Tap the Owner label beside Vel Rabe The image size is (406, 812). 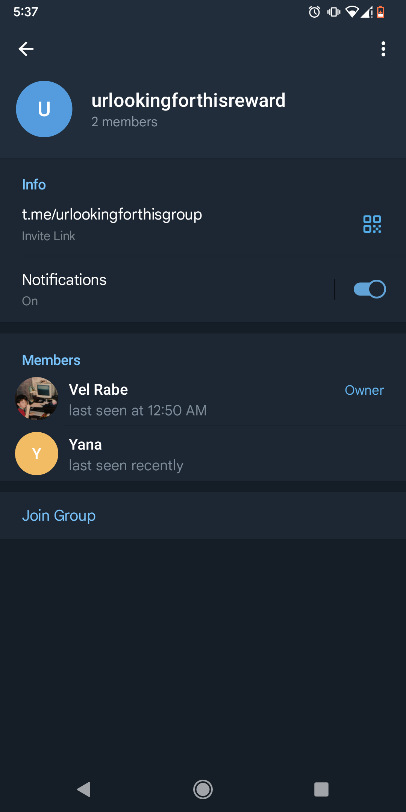(x=364, y=390)
